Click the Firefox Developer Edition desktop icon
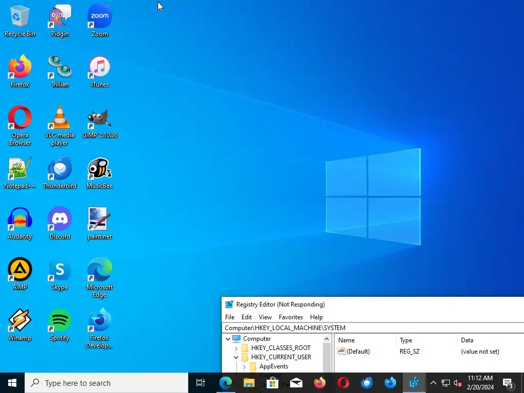The width and height of the screenshot is (524, 393). [x=100, y=329]
